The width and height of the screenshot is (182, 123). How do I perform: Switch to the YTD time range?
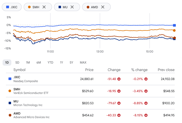point(50,63)
